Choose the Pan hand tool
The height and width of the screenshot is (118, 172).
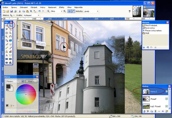click(x=10, y=37)
